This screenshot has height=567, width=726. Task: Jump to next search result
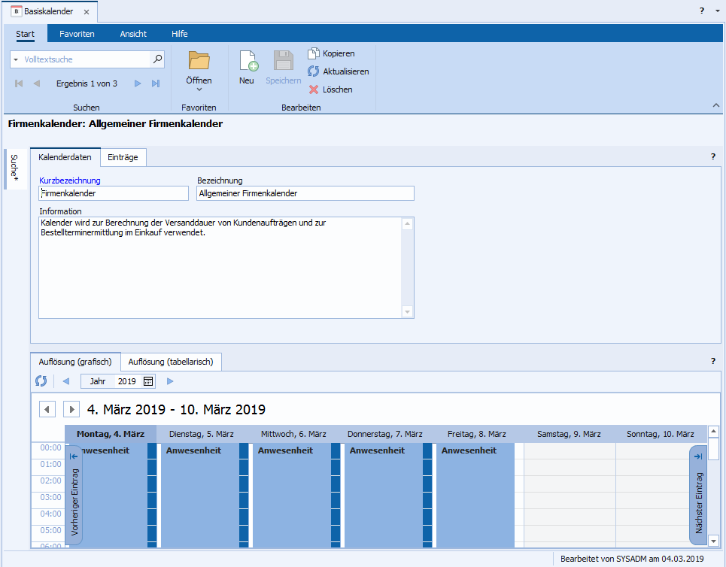pyautogui.click(x=138, y=83)
